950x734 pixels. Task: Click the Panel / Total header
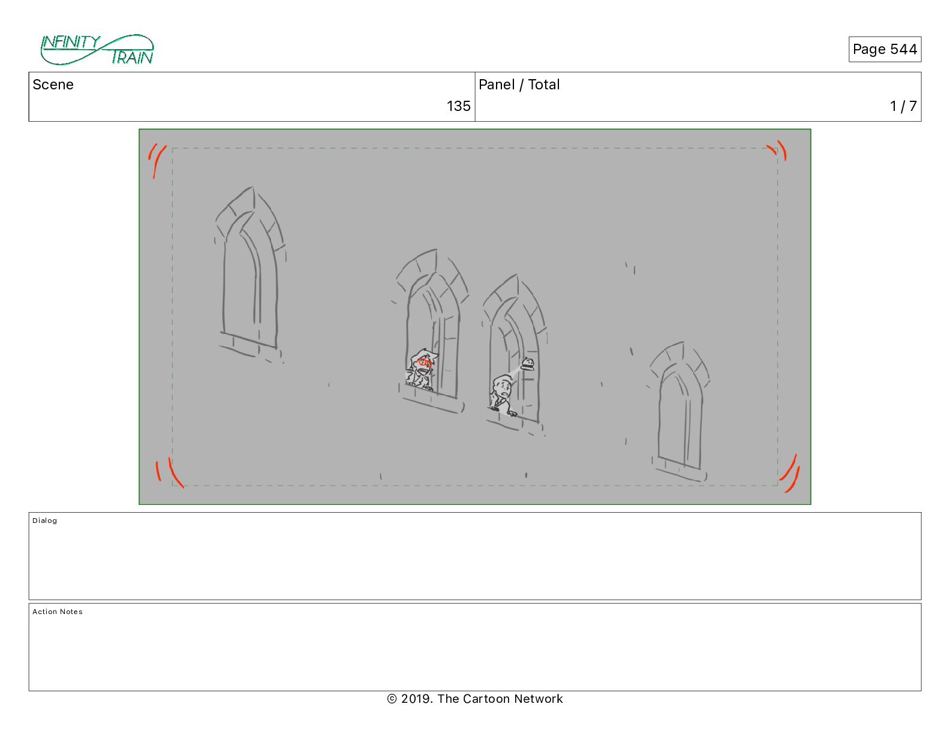[519, 85]
